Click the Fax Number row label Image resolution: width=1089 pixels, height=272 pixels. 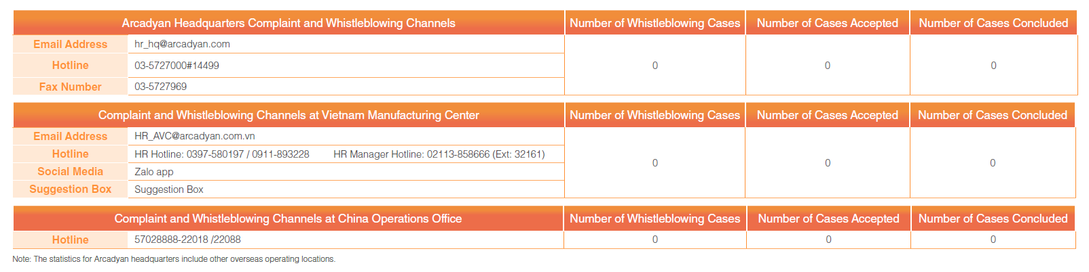[71, 87]
